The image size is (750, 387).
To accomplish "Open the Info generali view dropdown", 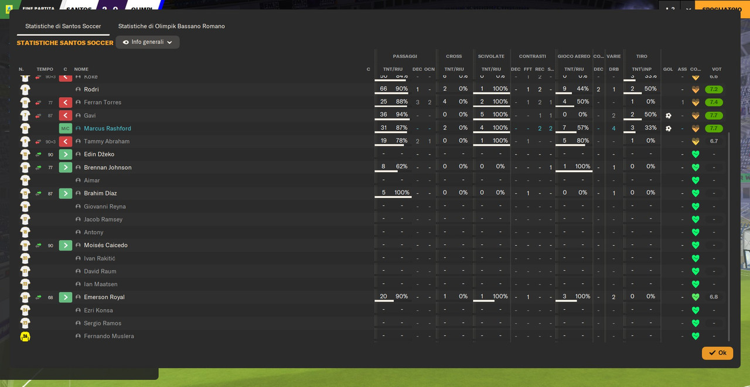I will (148, 42).
